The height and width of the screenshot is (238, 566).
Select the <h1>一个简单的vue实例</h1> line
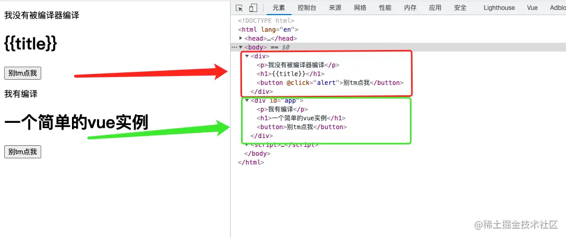pos(301,118)
